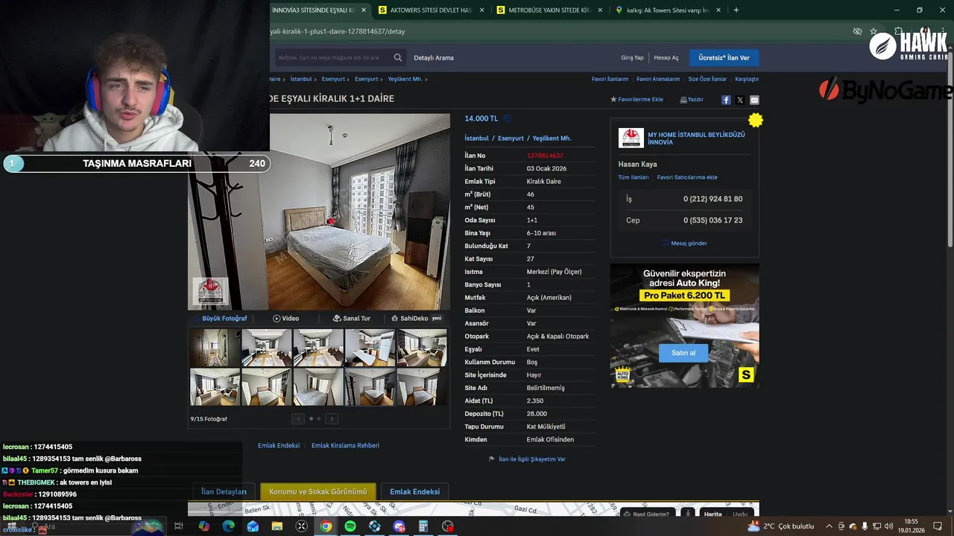
Task: Focus the site search input field
Action: point(332,57)
